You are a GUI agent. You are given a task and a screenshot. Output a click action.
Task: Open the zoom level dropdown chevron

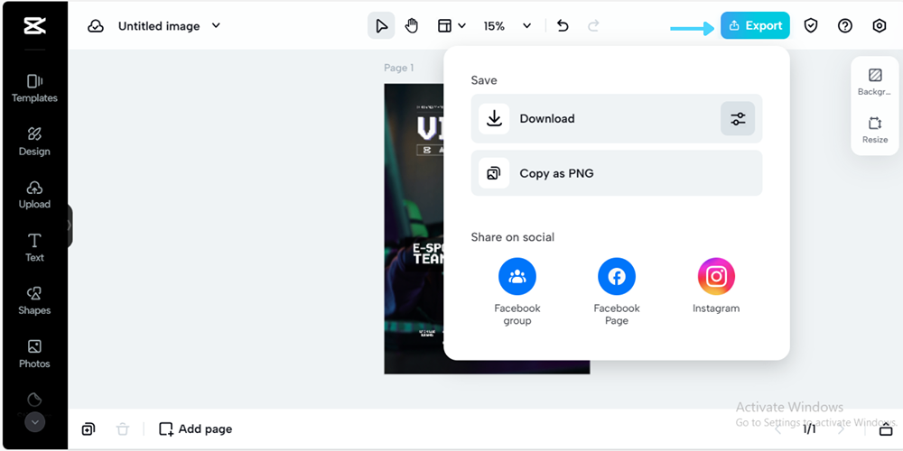tap(527, 26)
